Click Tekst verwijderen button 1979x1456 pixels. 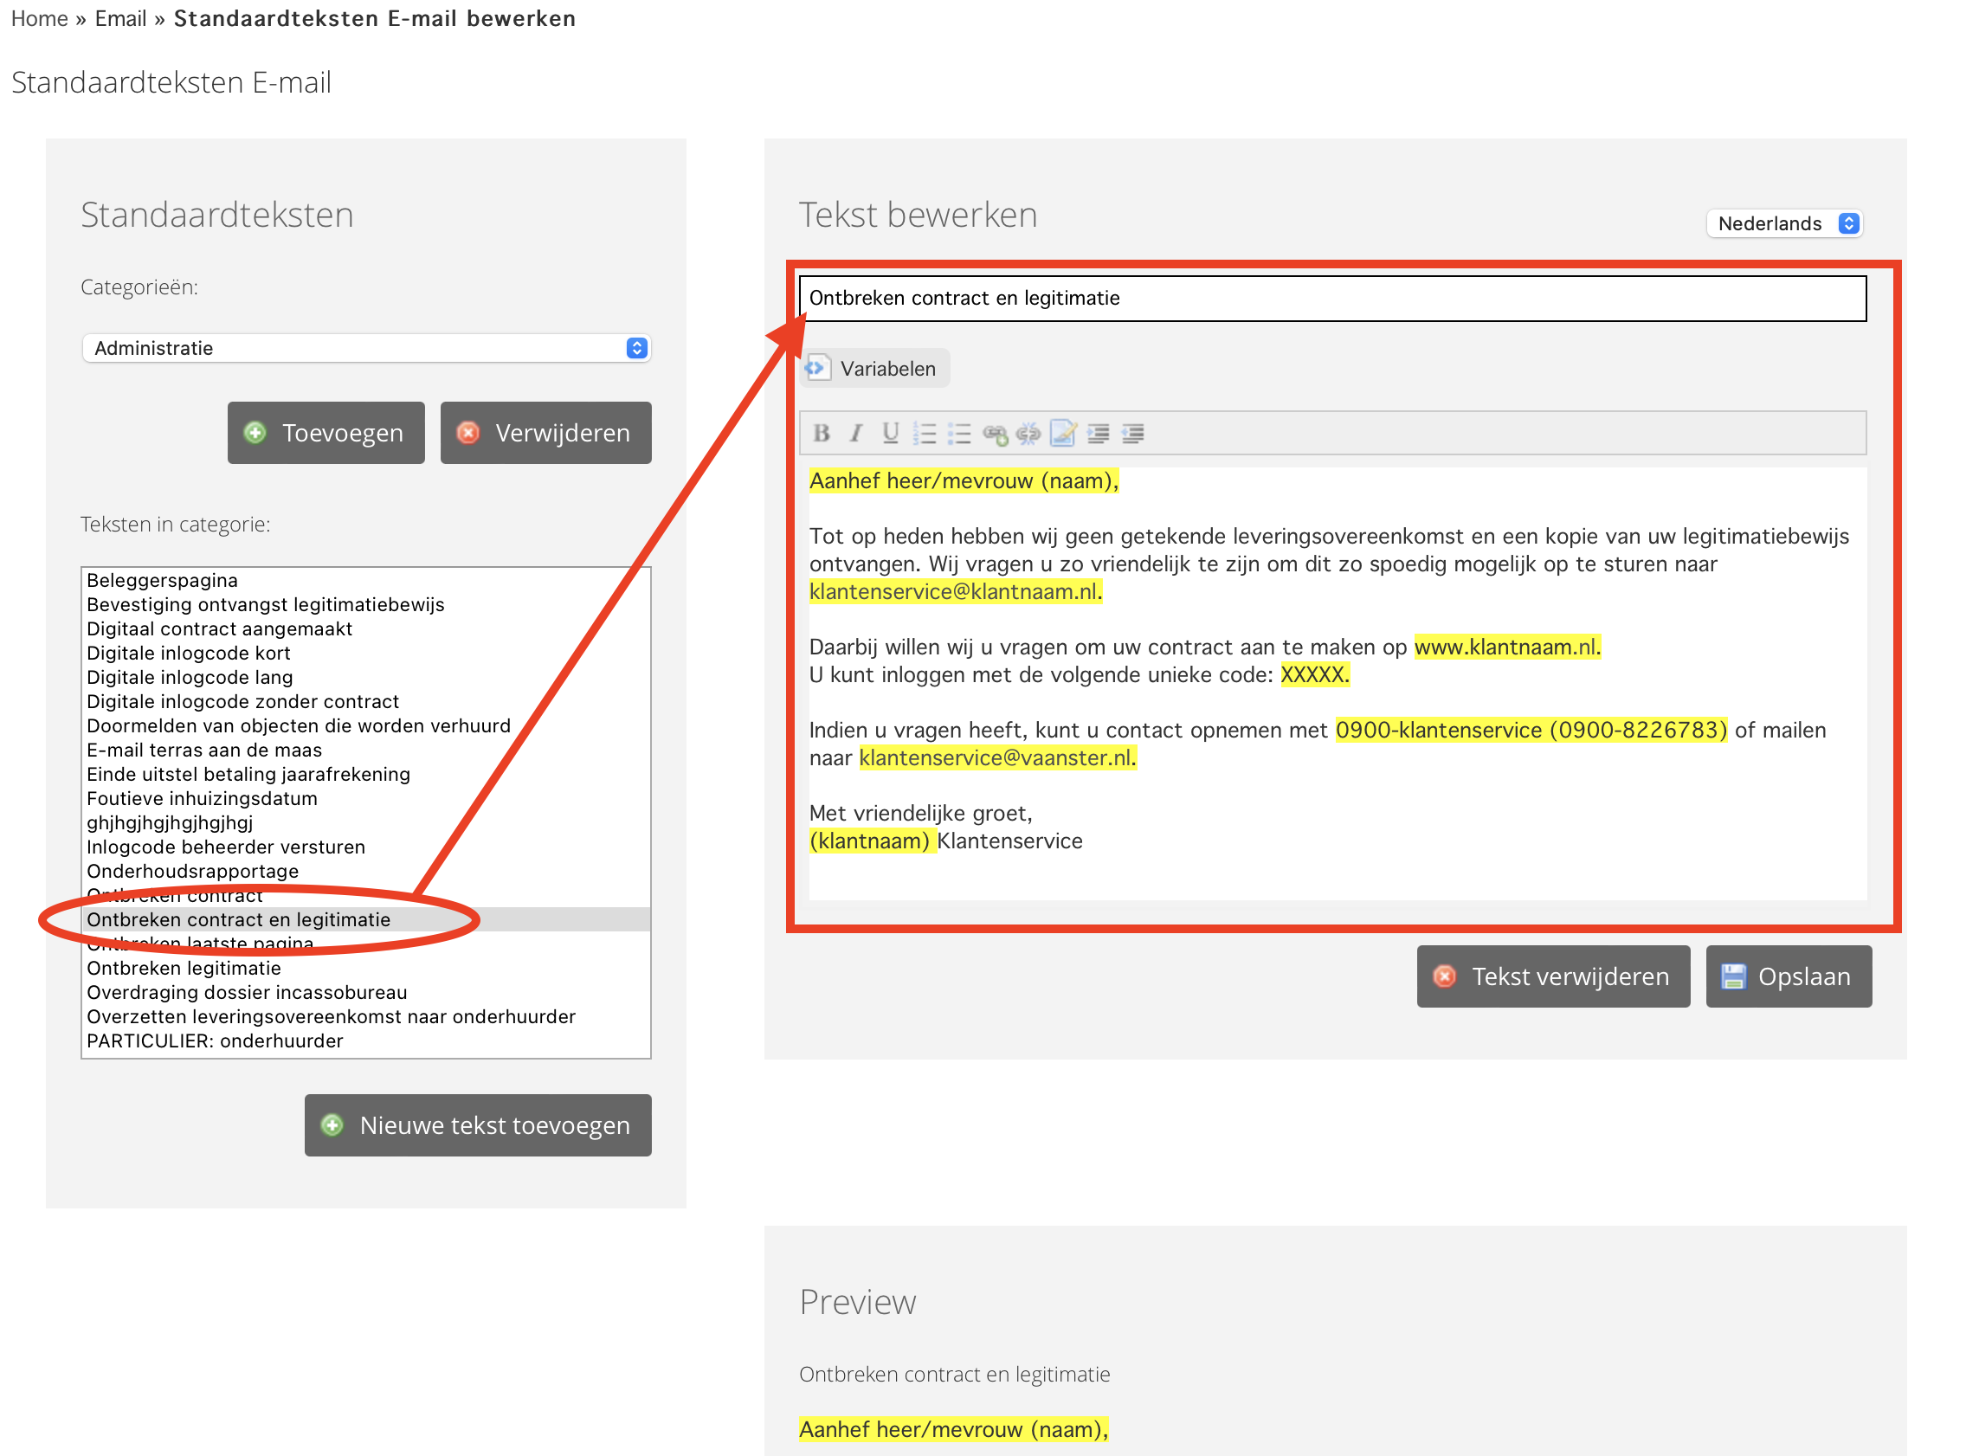point(1552,976)
